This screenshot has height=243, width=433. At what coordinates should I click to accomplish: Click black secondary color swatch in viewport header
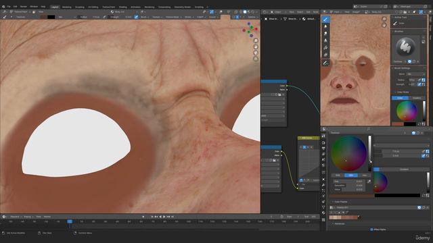click(51, 17)
